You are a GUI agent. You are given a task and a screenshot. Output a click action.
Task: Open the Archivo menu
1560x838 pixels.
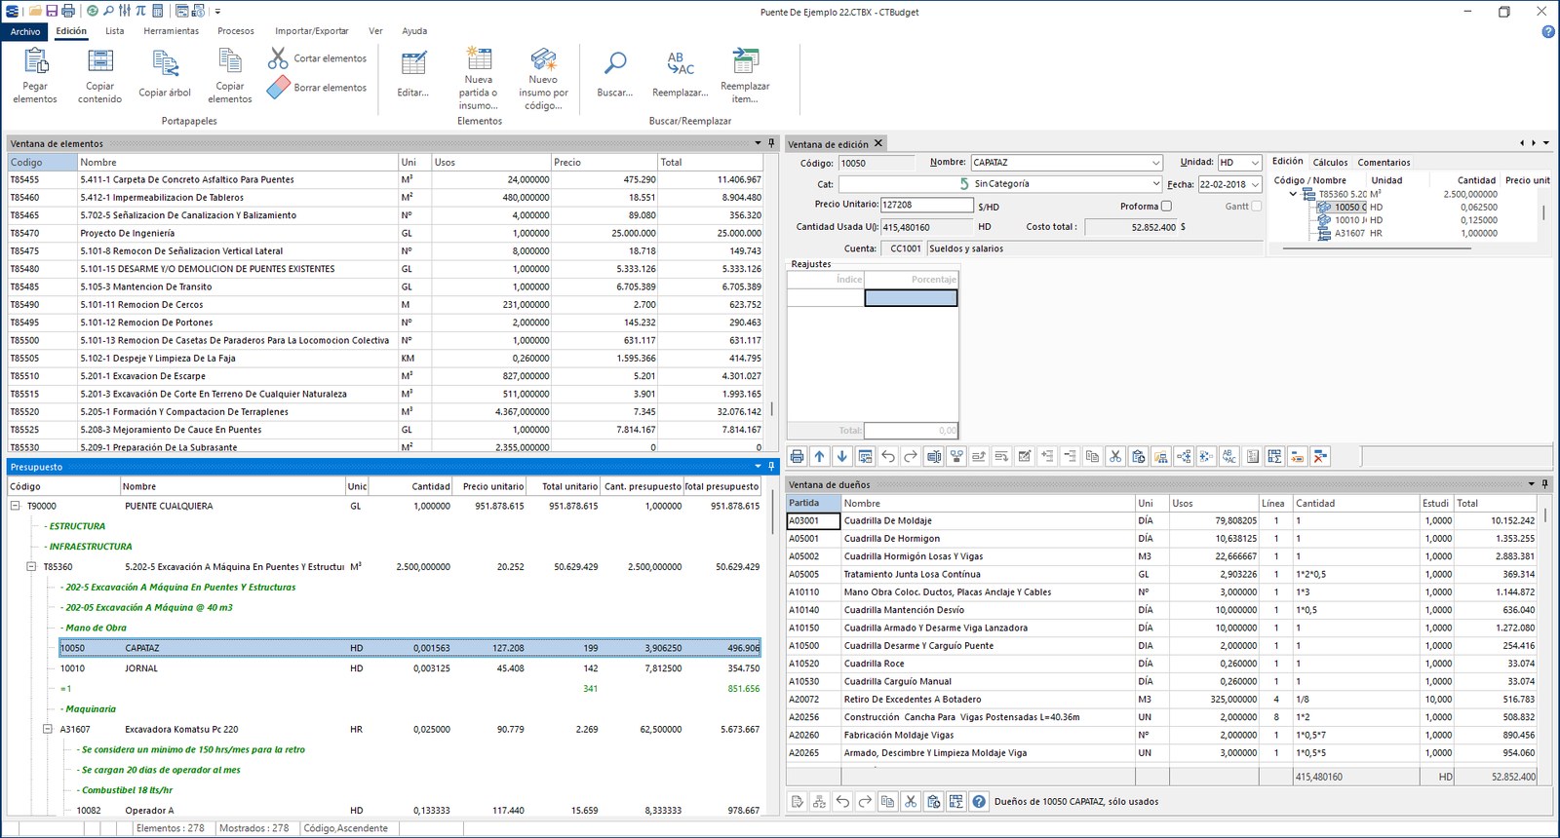(25, 31)
